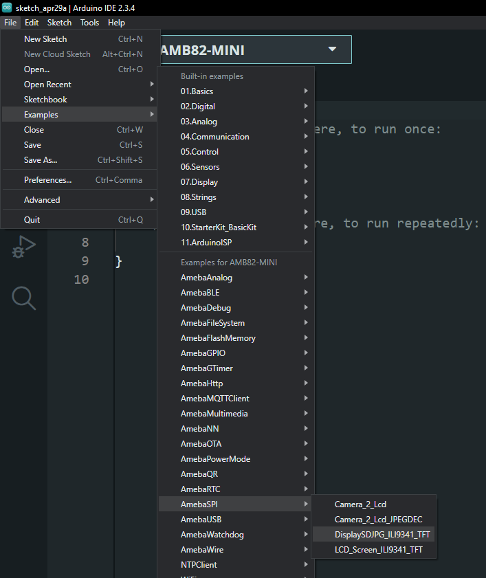Screen dimensions: 486x578
Task: Open the Search sidebar icon
Action: (x=23, y=298)
